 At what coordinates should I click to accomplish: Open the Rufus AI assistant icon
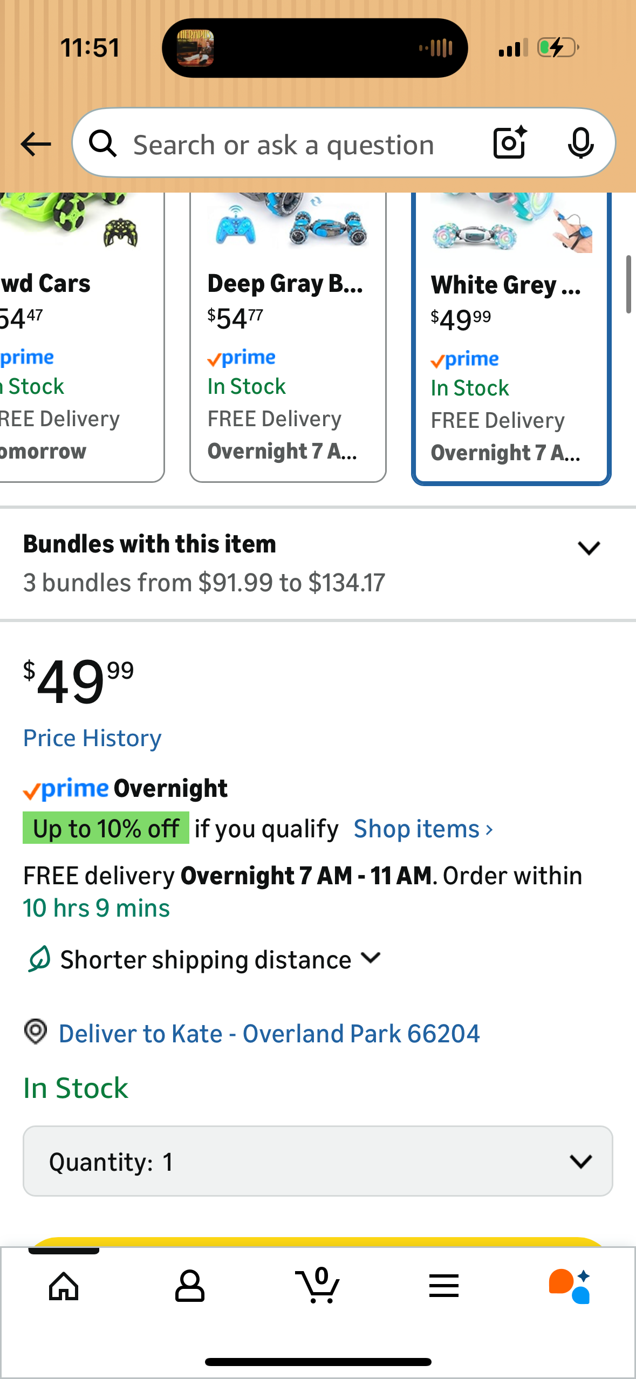pyautogui.click(x=570, y=1286)
